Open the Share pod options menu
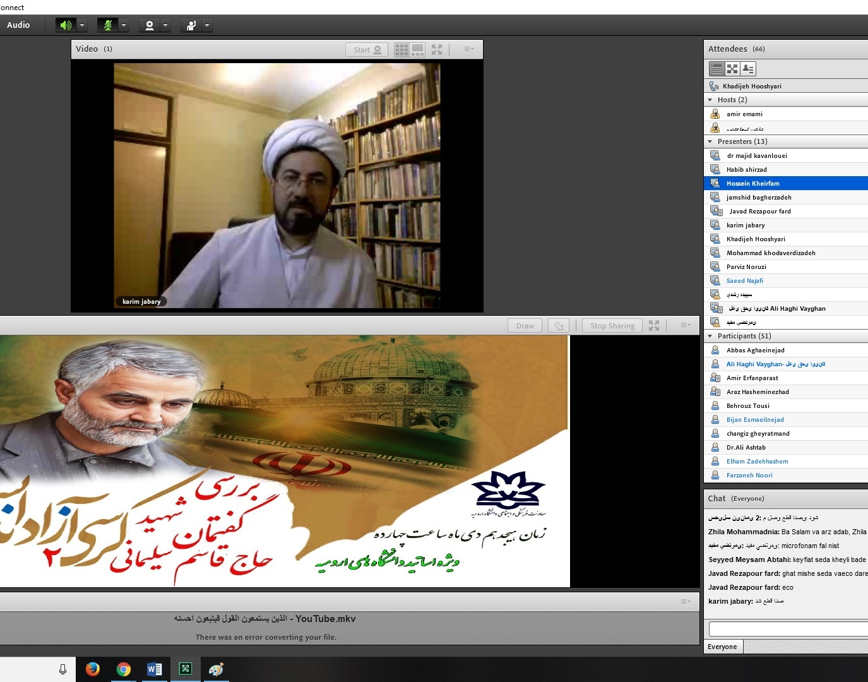 pos(686,325)
